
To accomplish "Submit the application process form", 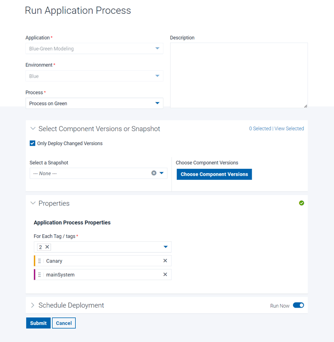I will (x=38, y=323).
